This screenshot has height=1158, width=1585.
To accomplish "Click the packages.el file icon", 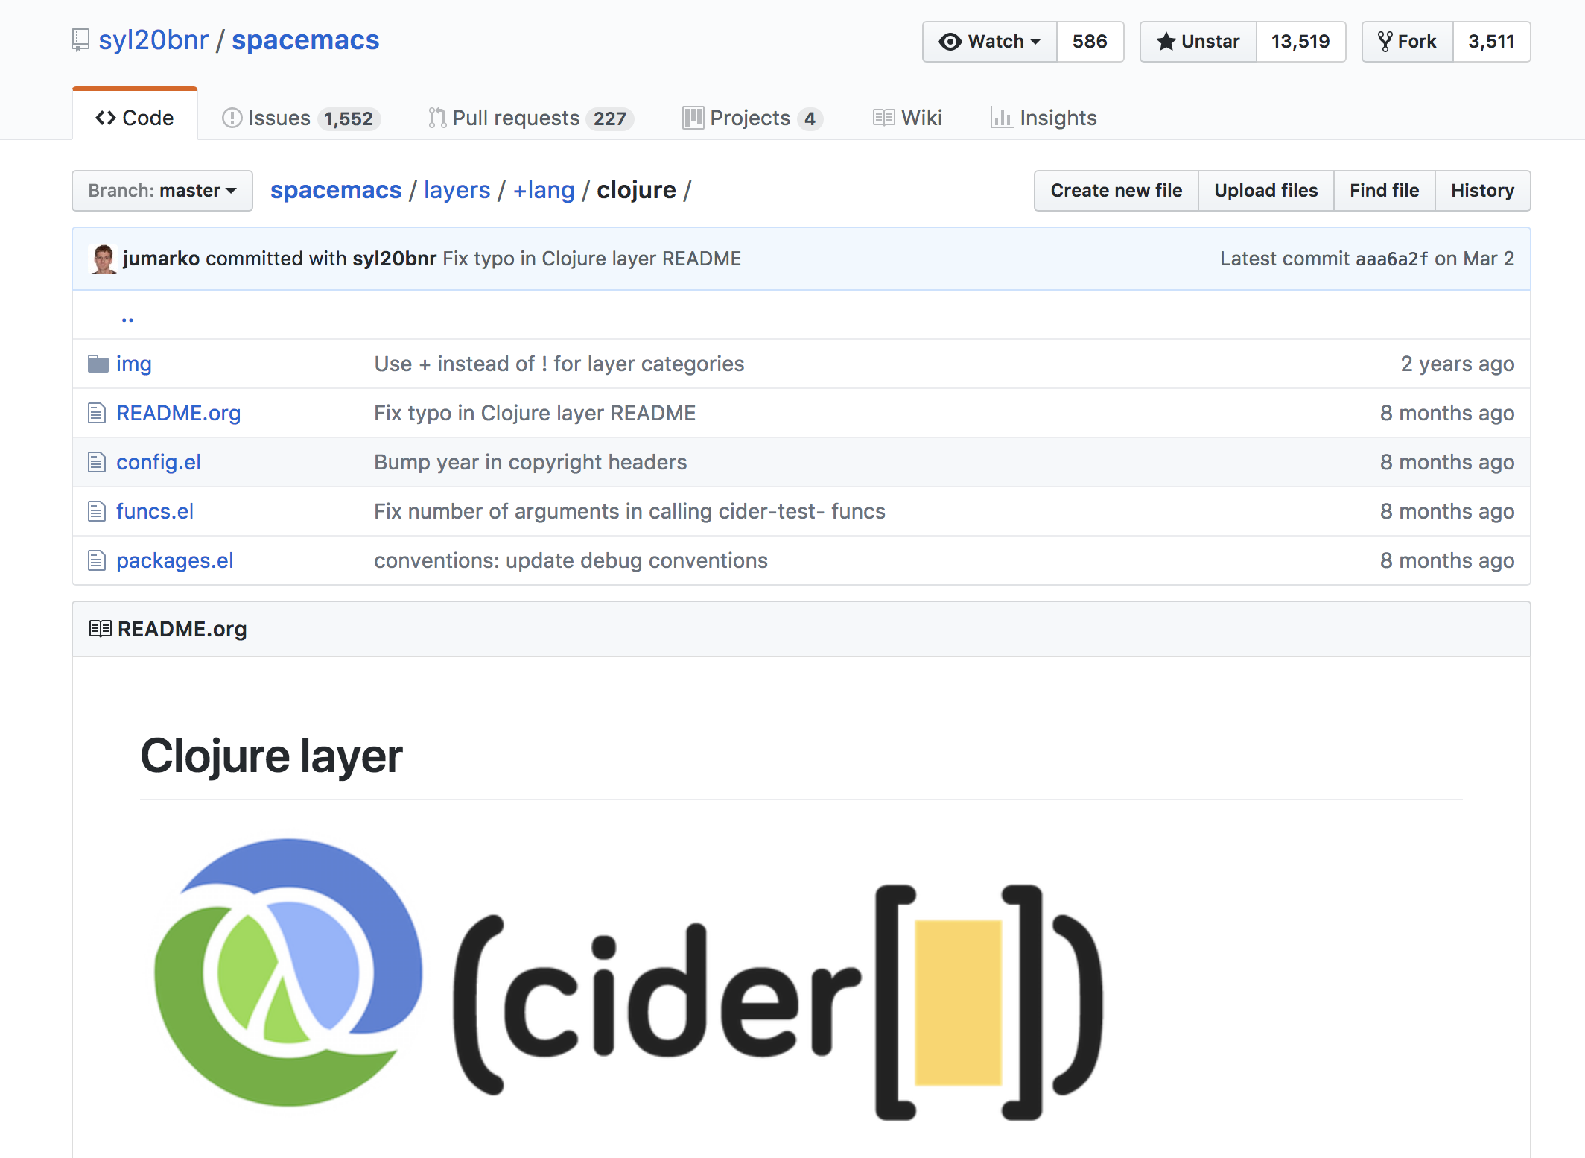I will click(x=97, y=560).
